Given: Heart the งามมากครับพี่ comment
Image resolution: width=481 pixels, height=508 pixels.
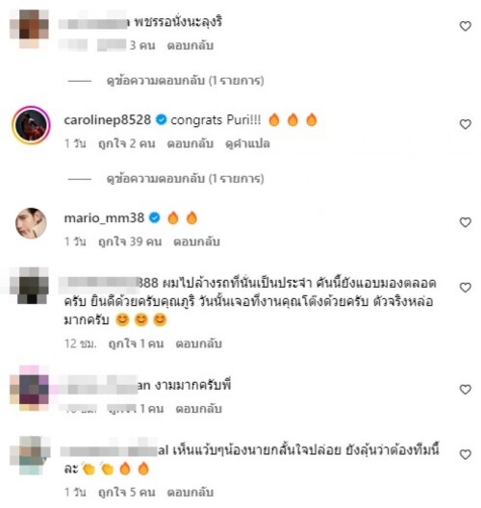Looking at the screenshot, I should [466, 390].
